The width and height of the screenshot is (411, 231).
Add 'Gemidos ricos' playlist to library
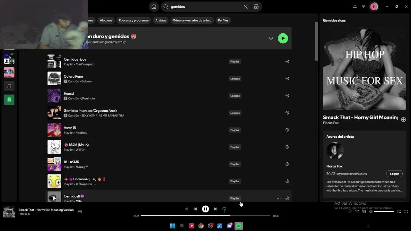click(x=287, y=61)
